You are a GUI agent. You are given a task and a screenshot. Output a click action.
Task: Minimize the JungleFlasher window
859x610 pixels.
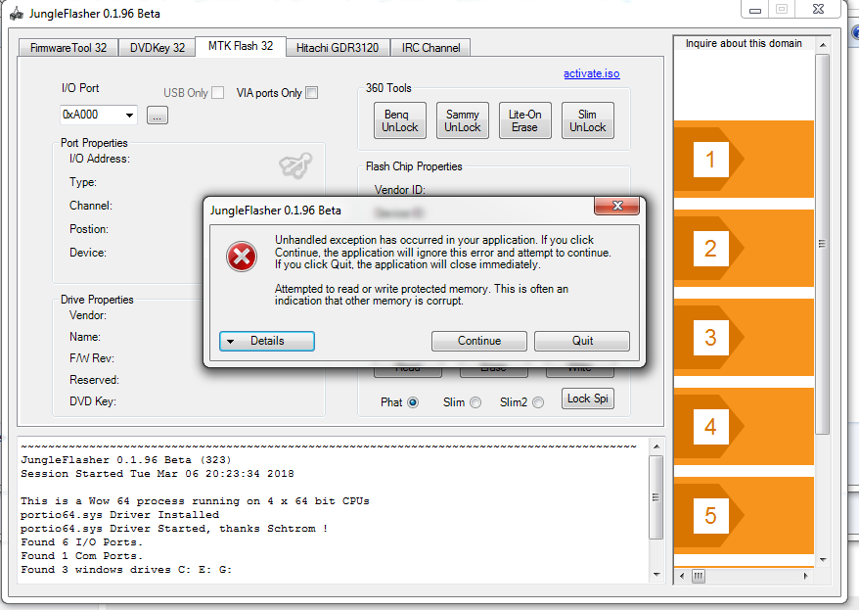pos(755,10)
